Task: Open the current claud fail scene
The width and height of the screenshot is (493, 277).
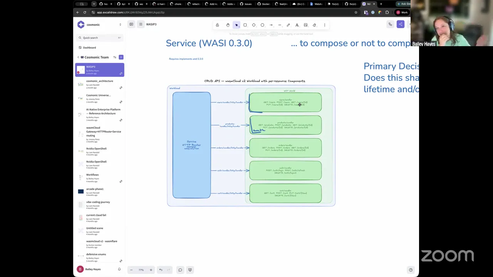Action: (x=100, y=217)
